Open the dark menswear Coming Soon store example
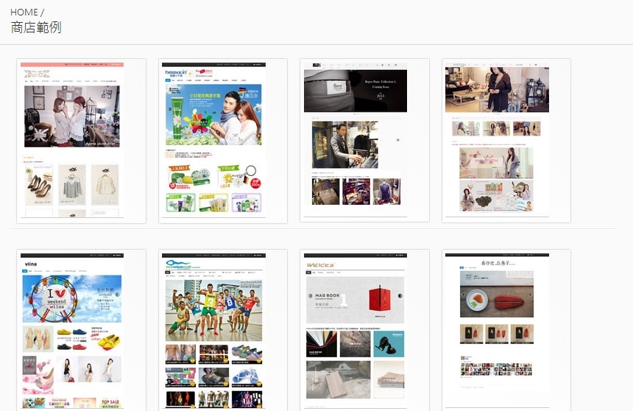This screenshot has width=633, height=411. pos(364,141)
